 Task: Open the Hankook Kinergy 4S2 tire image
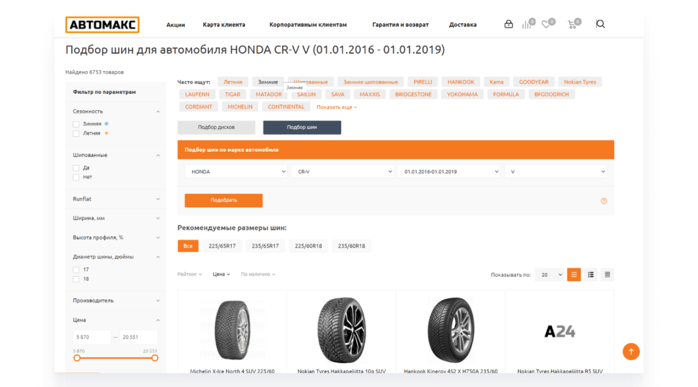(451, 330)
